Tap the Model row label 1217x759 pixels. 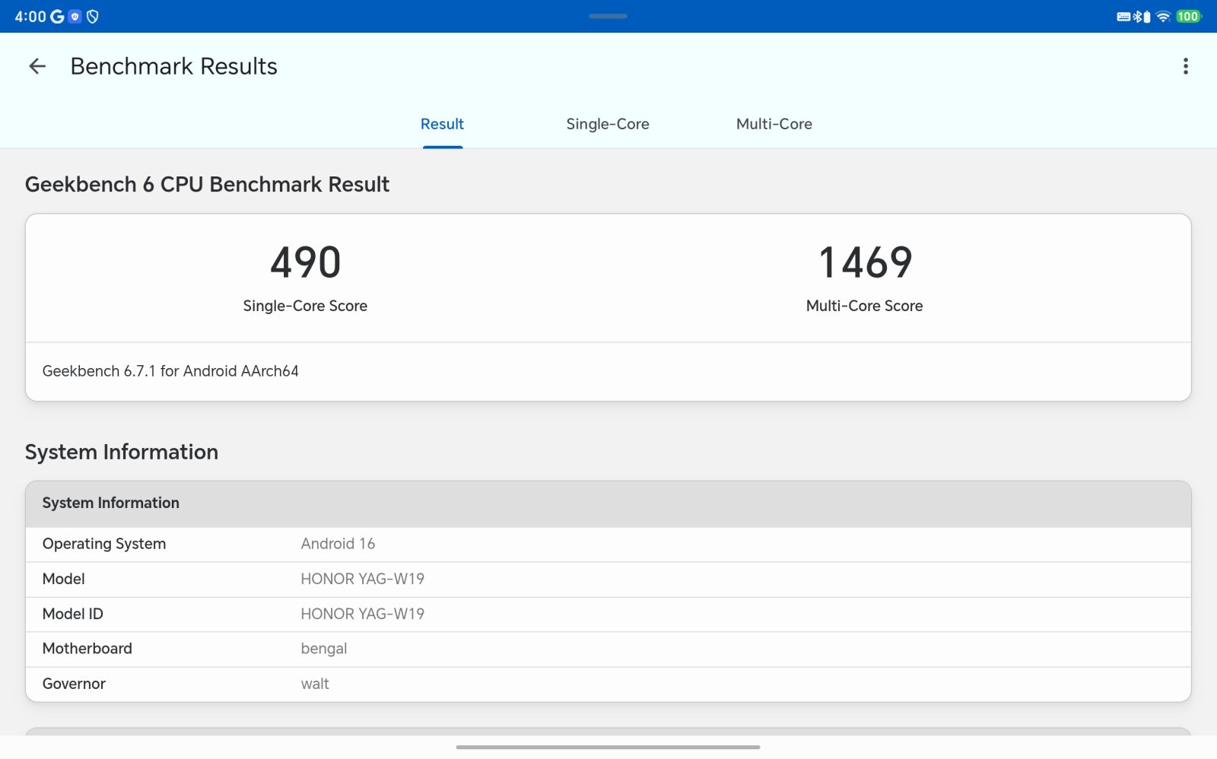64,579
